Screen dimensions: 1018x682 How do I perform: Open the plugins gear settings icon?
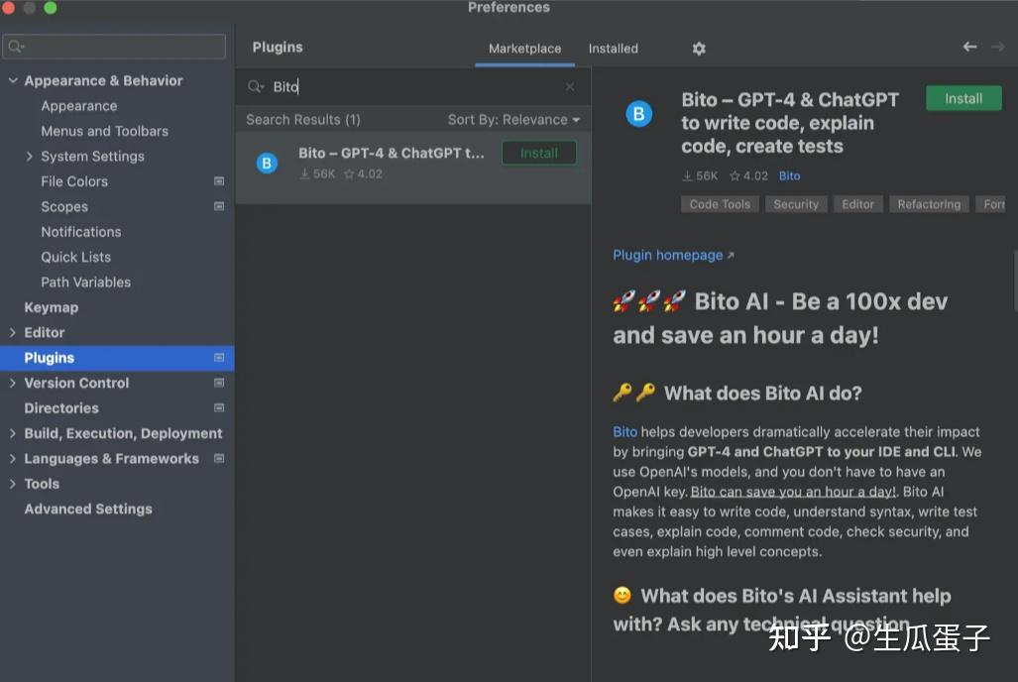click(x=699, y=49)
